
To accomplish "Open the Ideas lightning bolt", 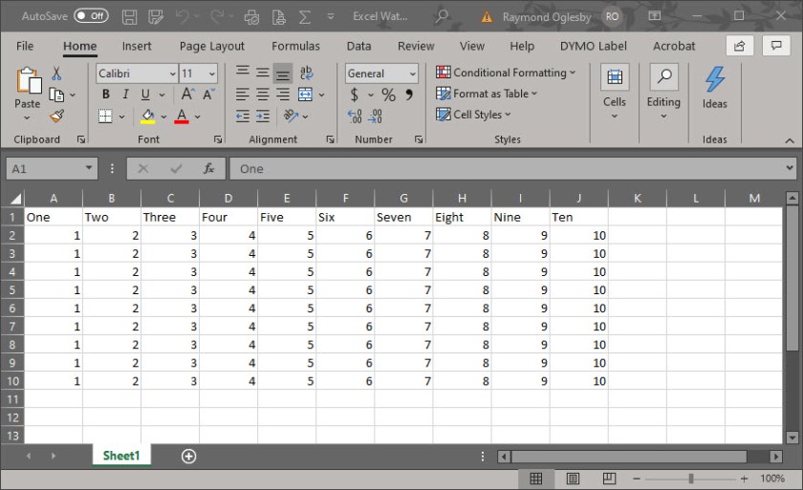I will 714,79.
